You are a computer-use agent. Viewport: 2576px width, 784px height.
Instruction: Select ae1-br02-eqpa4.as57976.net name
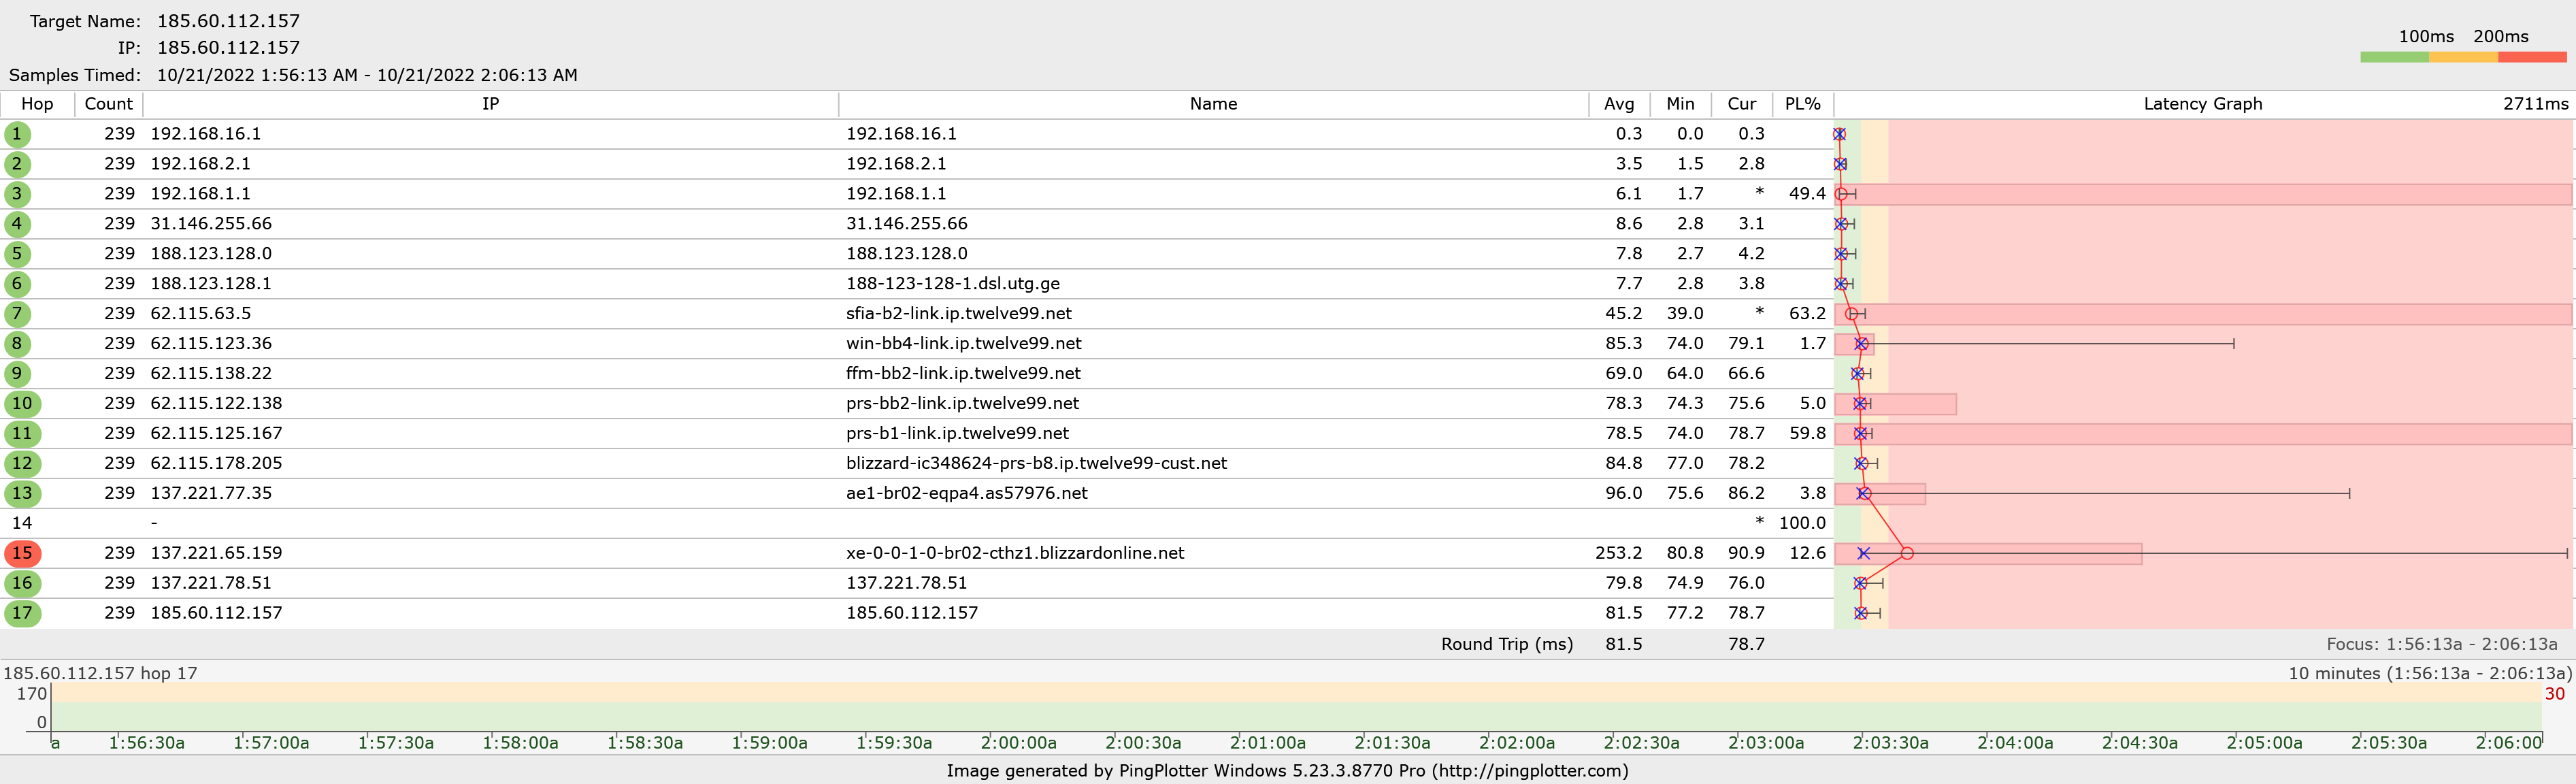[x=966, y=493]
